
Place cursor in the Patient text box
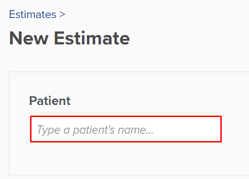126,129
